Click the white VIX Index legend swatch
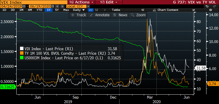 tap(22, 48)
